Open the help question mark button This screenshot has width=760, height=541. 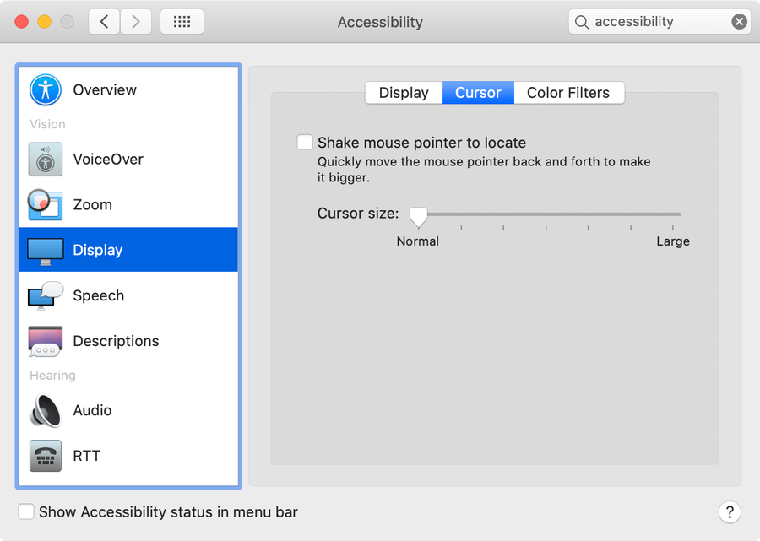click(729, 511)
